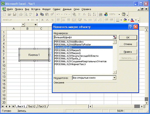Viewport: 150px width, 114px height.
Task: Expand the Borders dropdown arrow
Action: click(x=121, y=20)
